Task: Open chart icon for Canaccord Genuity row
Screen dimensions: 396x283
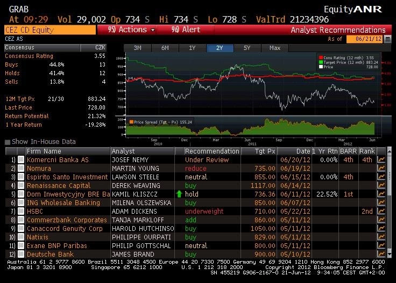Action: pyautogui.click(x=381, y=228)
